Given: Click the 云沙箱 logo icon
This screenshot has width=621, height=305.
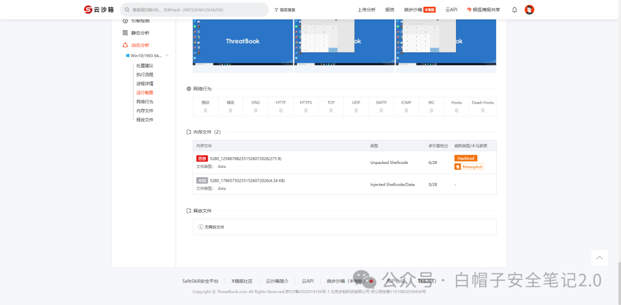Looking at the screenshot, I should point(88,10).
